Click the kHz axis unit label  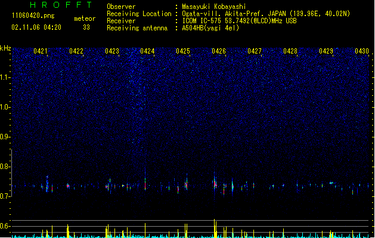click(x=5, y=48)
